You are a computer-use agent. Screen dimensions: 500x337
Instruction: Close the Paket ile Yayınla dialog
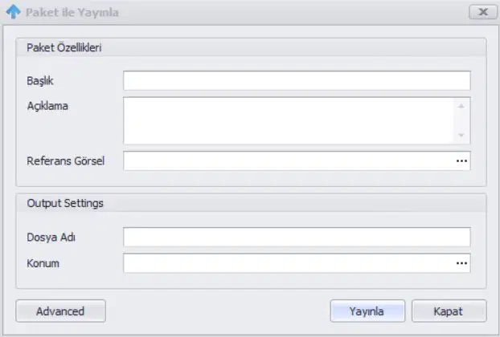point(483,12)
